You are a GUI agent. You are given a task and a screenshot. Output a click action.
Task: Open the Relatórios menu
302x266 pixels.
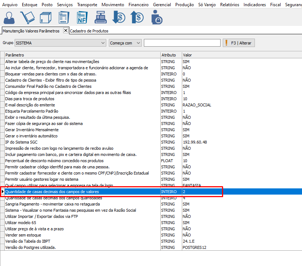click(229, 5)
